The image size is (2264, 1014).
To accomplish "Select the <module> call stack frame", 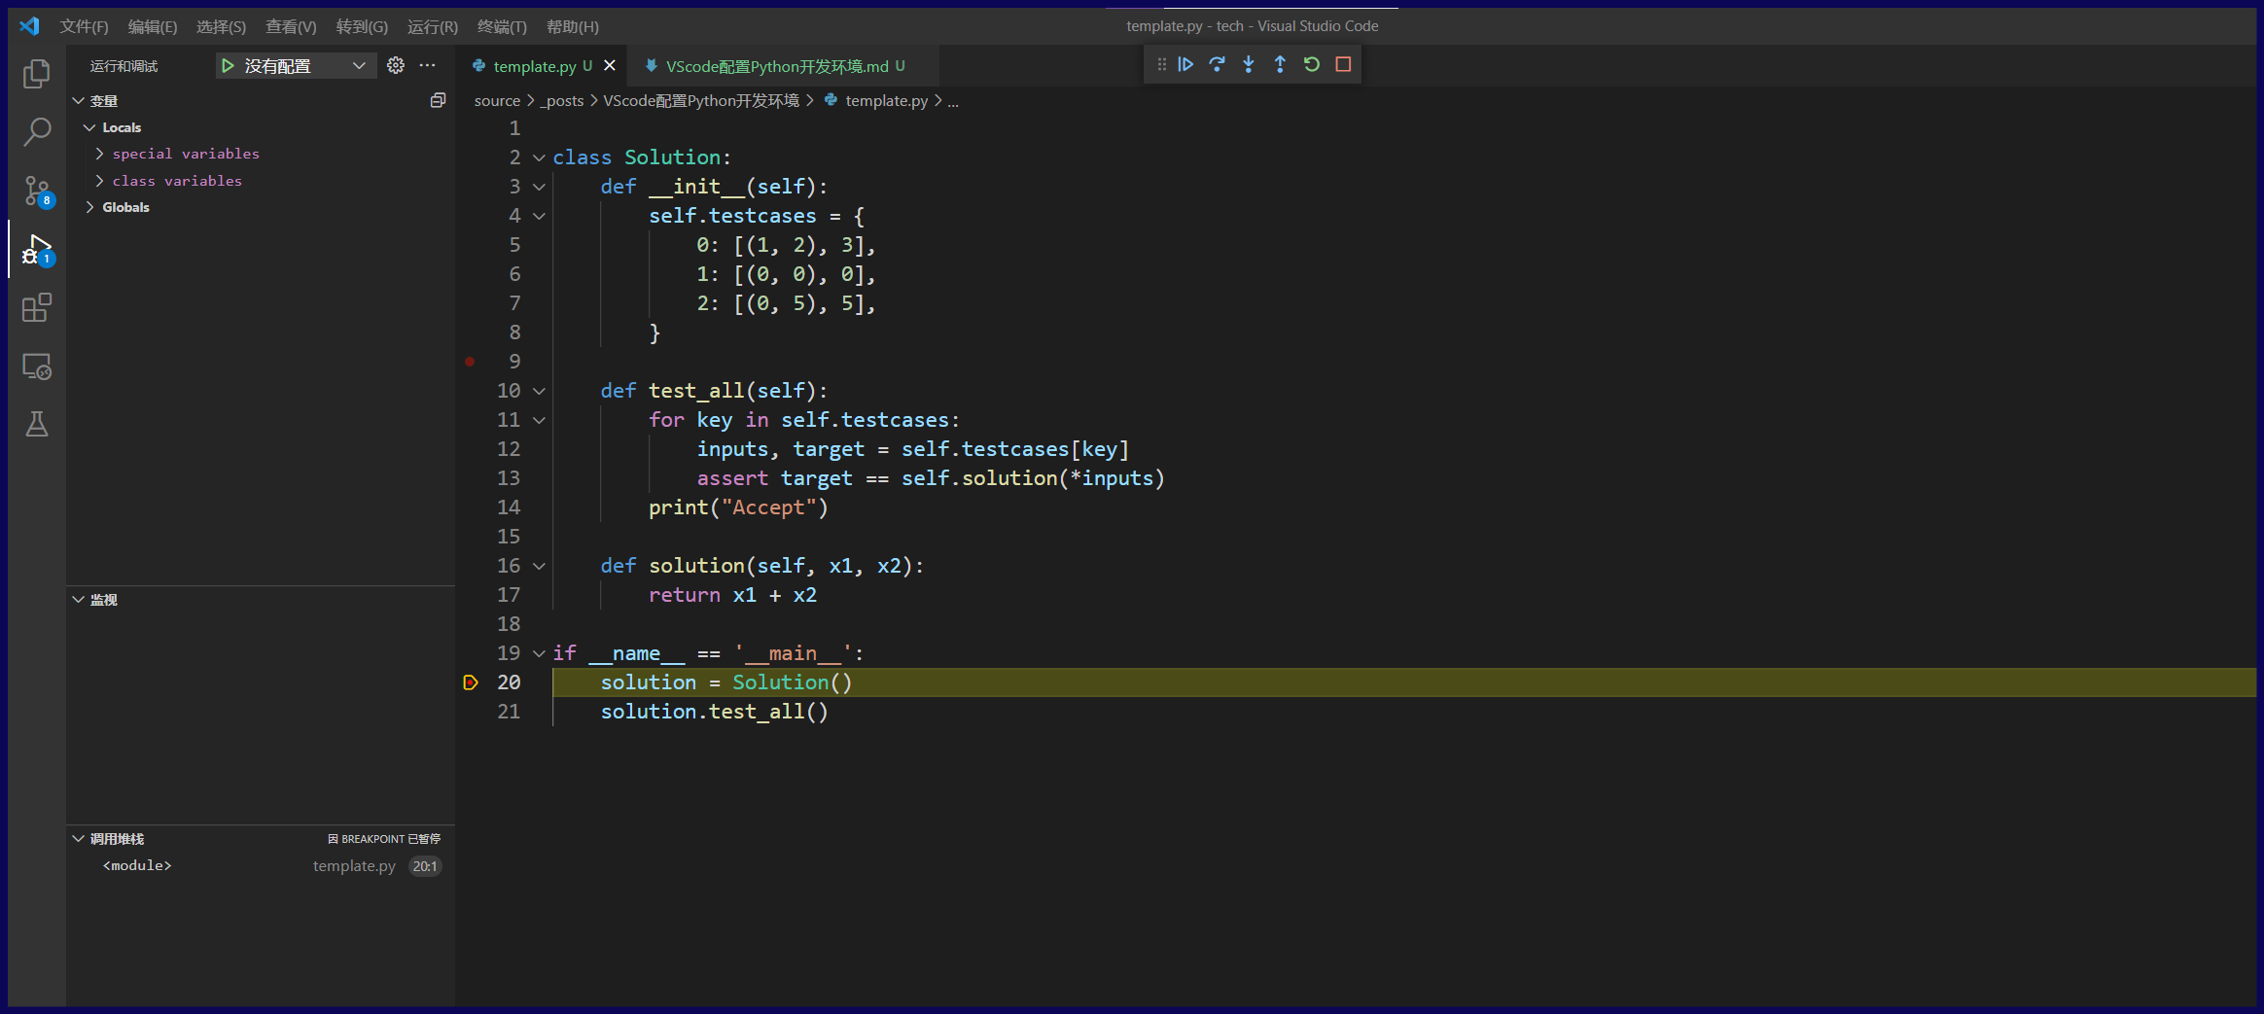I will click(137, 865).
